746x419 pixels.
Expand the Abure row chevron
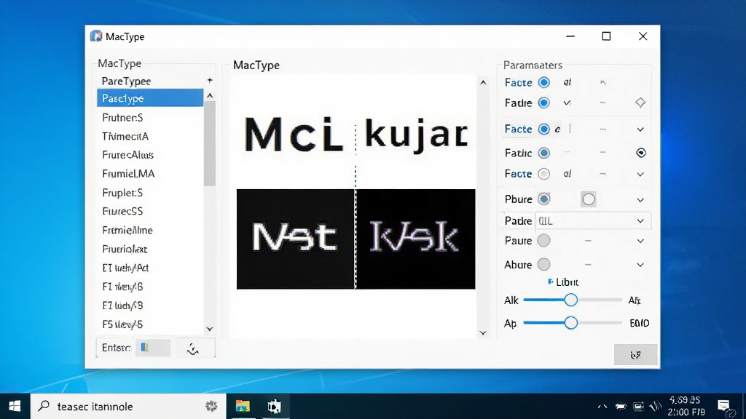tap(640, 265)
